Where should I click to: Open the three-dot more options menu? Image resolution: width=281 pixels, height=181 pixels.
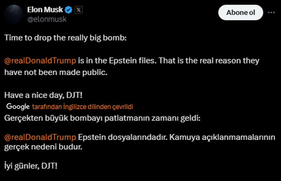[x=271, y=13]
